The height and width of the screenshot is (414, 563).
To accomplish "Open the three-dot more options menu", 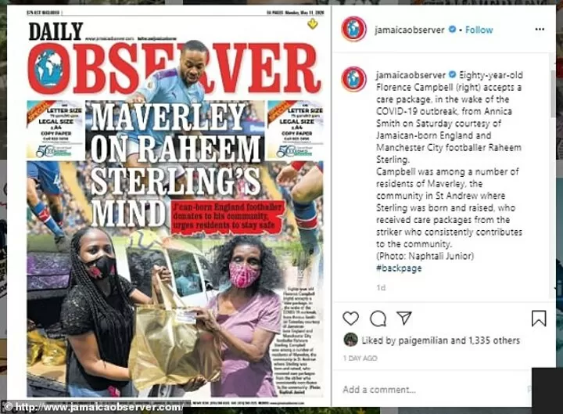I will (x=540, y=30).
